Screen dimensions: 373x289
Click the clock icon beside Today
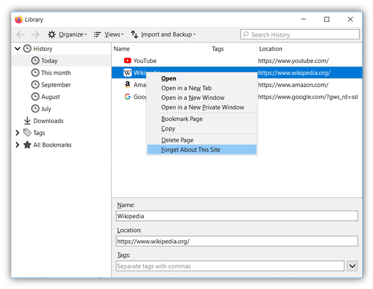[x=35, y=61]
